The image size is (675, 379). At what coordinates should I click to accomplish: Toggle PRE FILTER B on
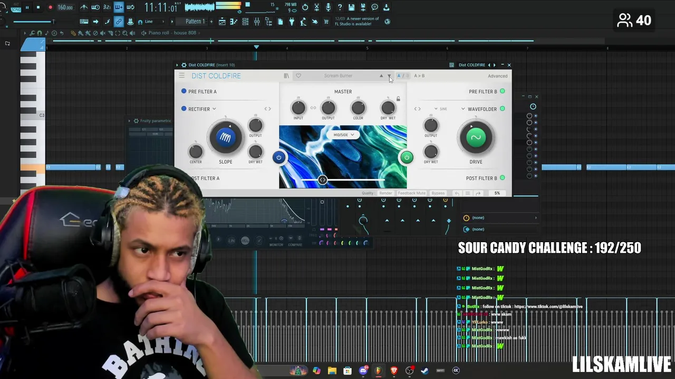tap(503, 91)
